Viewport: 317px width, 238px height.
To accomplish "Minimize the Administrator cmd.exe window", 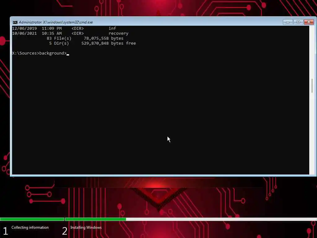I will (288, 22).
